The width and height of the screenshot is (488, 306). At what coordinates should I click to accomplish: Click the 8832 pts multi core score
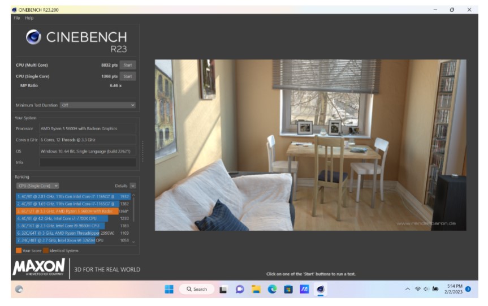[x=109, y=65]
